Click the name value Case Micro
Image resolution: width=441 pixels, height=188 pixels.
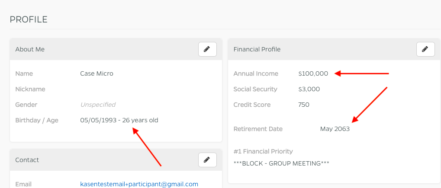pos(97,73)
